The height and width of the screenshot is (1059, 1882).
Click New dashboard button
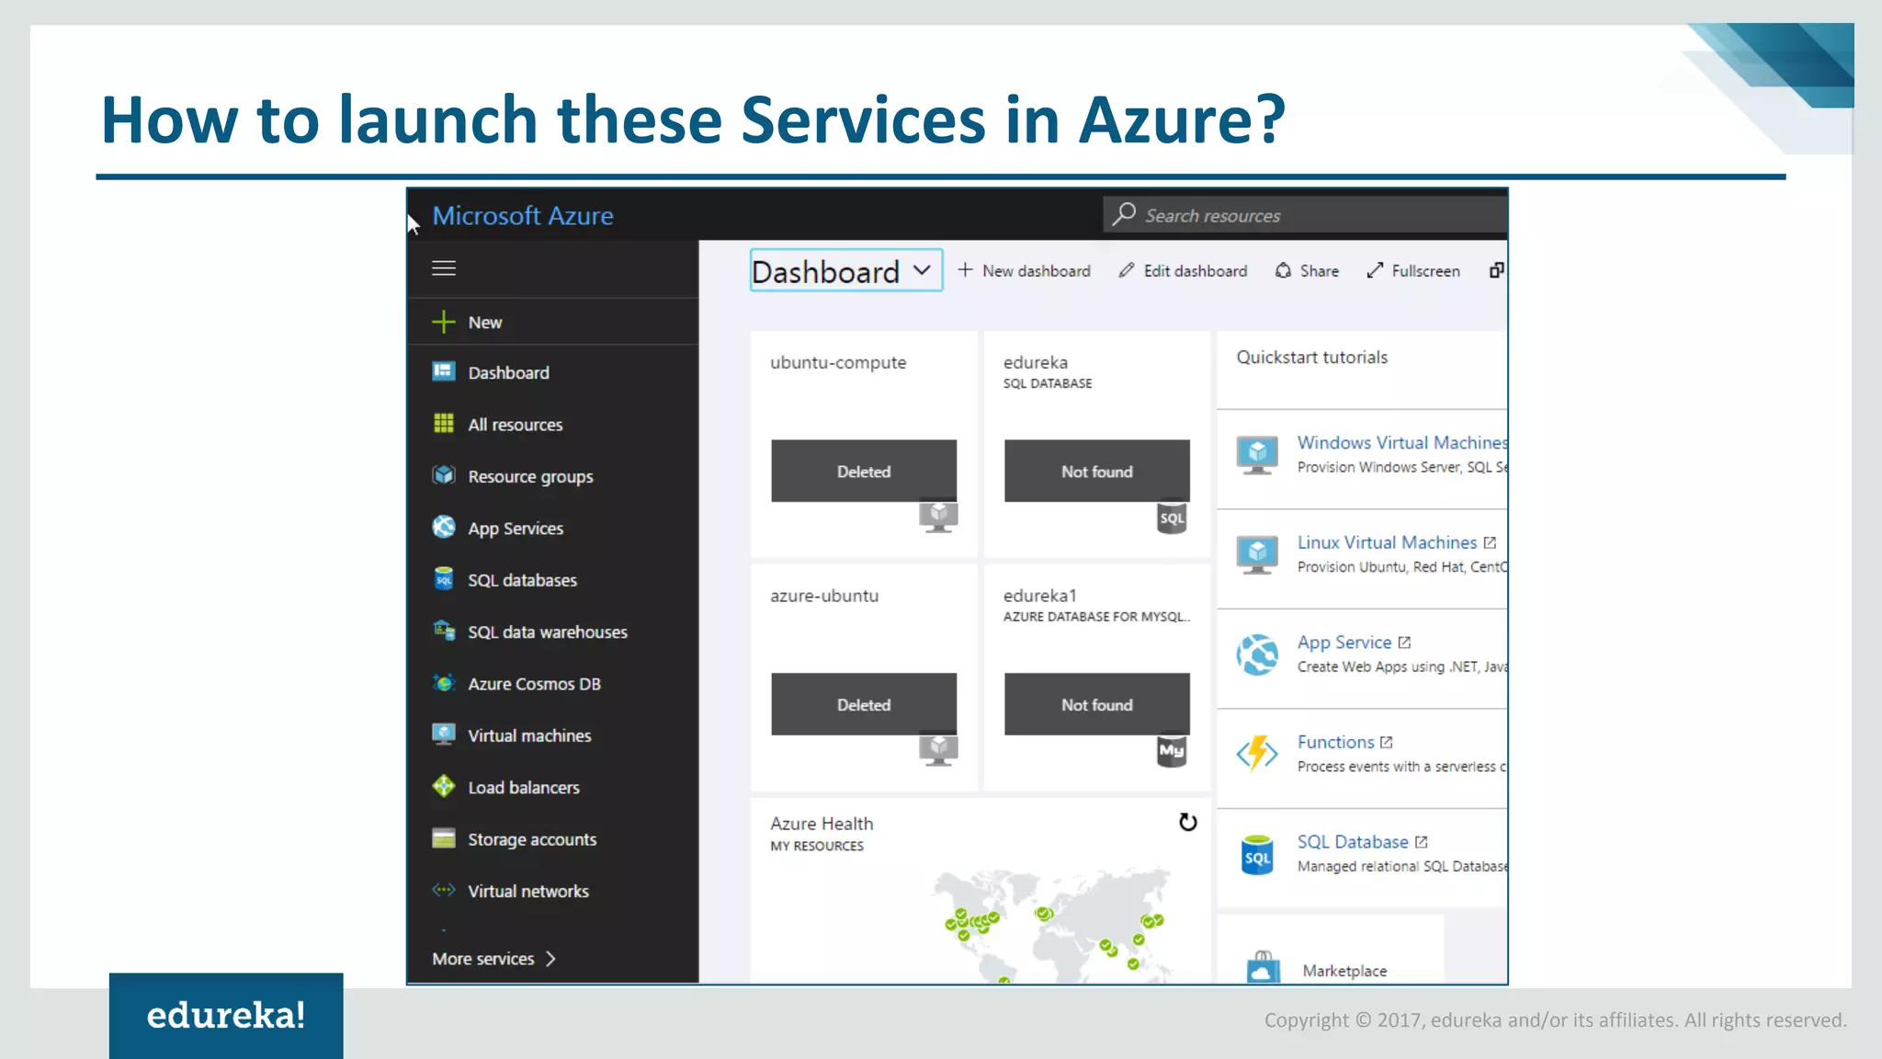pos(1024,270)
